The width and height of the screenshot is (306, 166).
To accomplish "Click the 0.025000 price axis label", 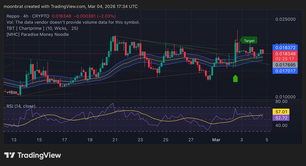I will pos(286,19).
